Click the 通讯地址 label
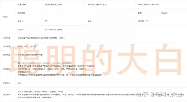This screenshot has height=102, width=187. pyautogui.click(x=21, y=13)
